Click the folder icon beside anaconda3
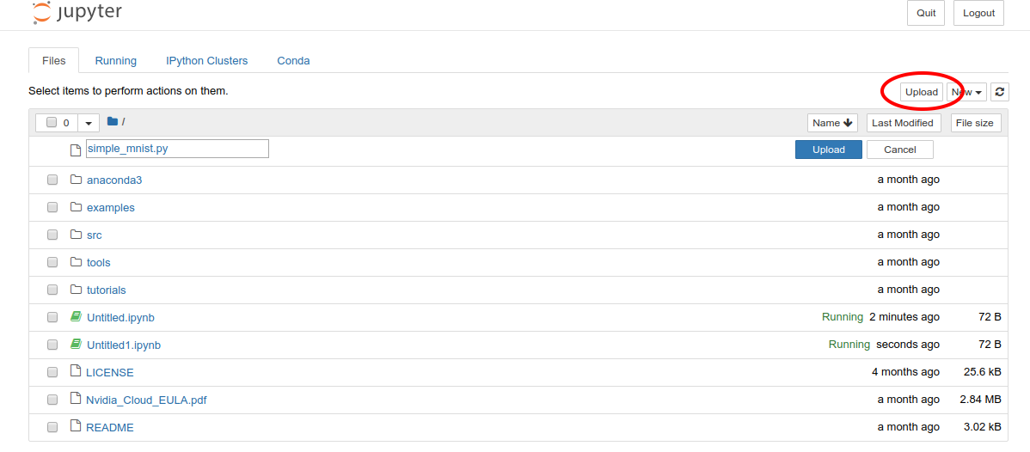Screen dimensions: 1030x452 [76, 180]
